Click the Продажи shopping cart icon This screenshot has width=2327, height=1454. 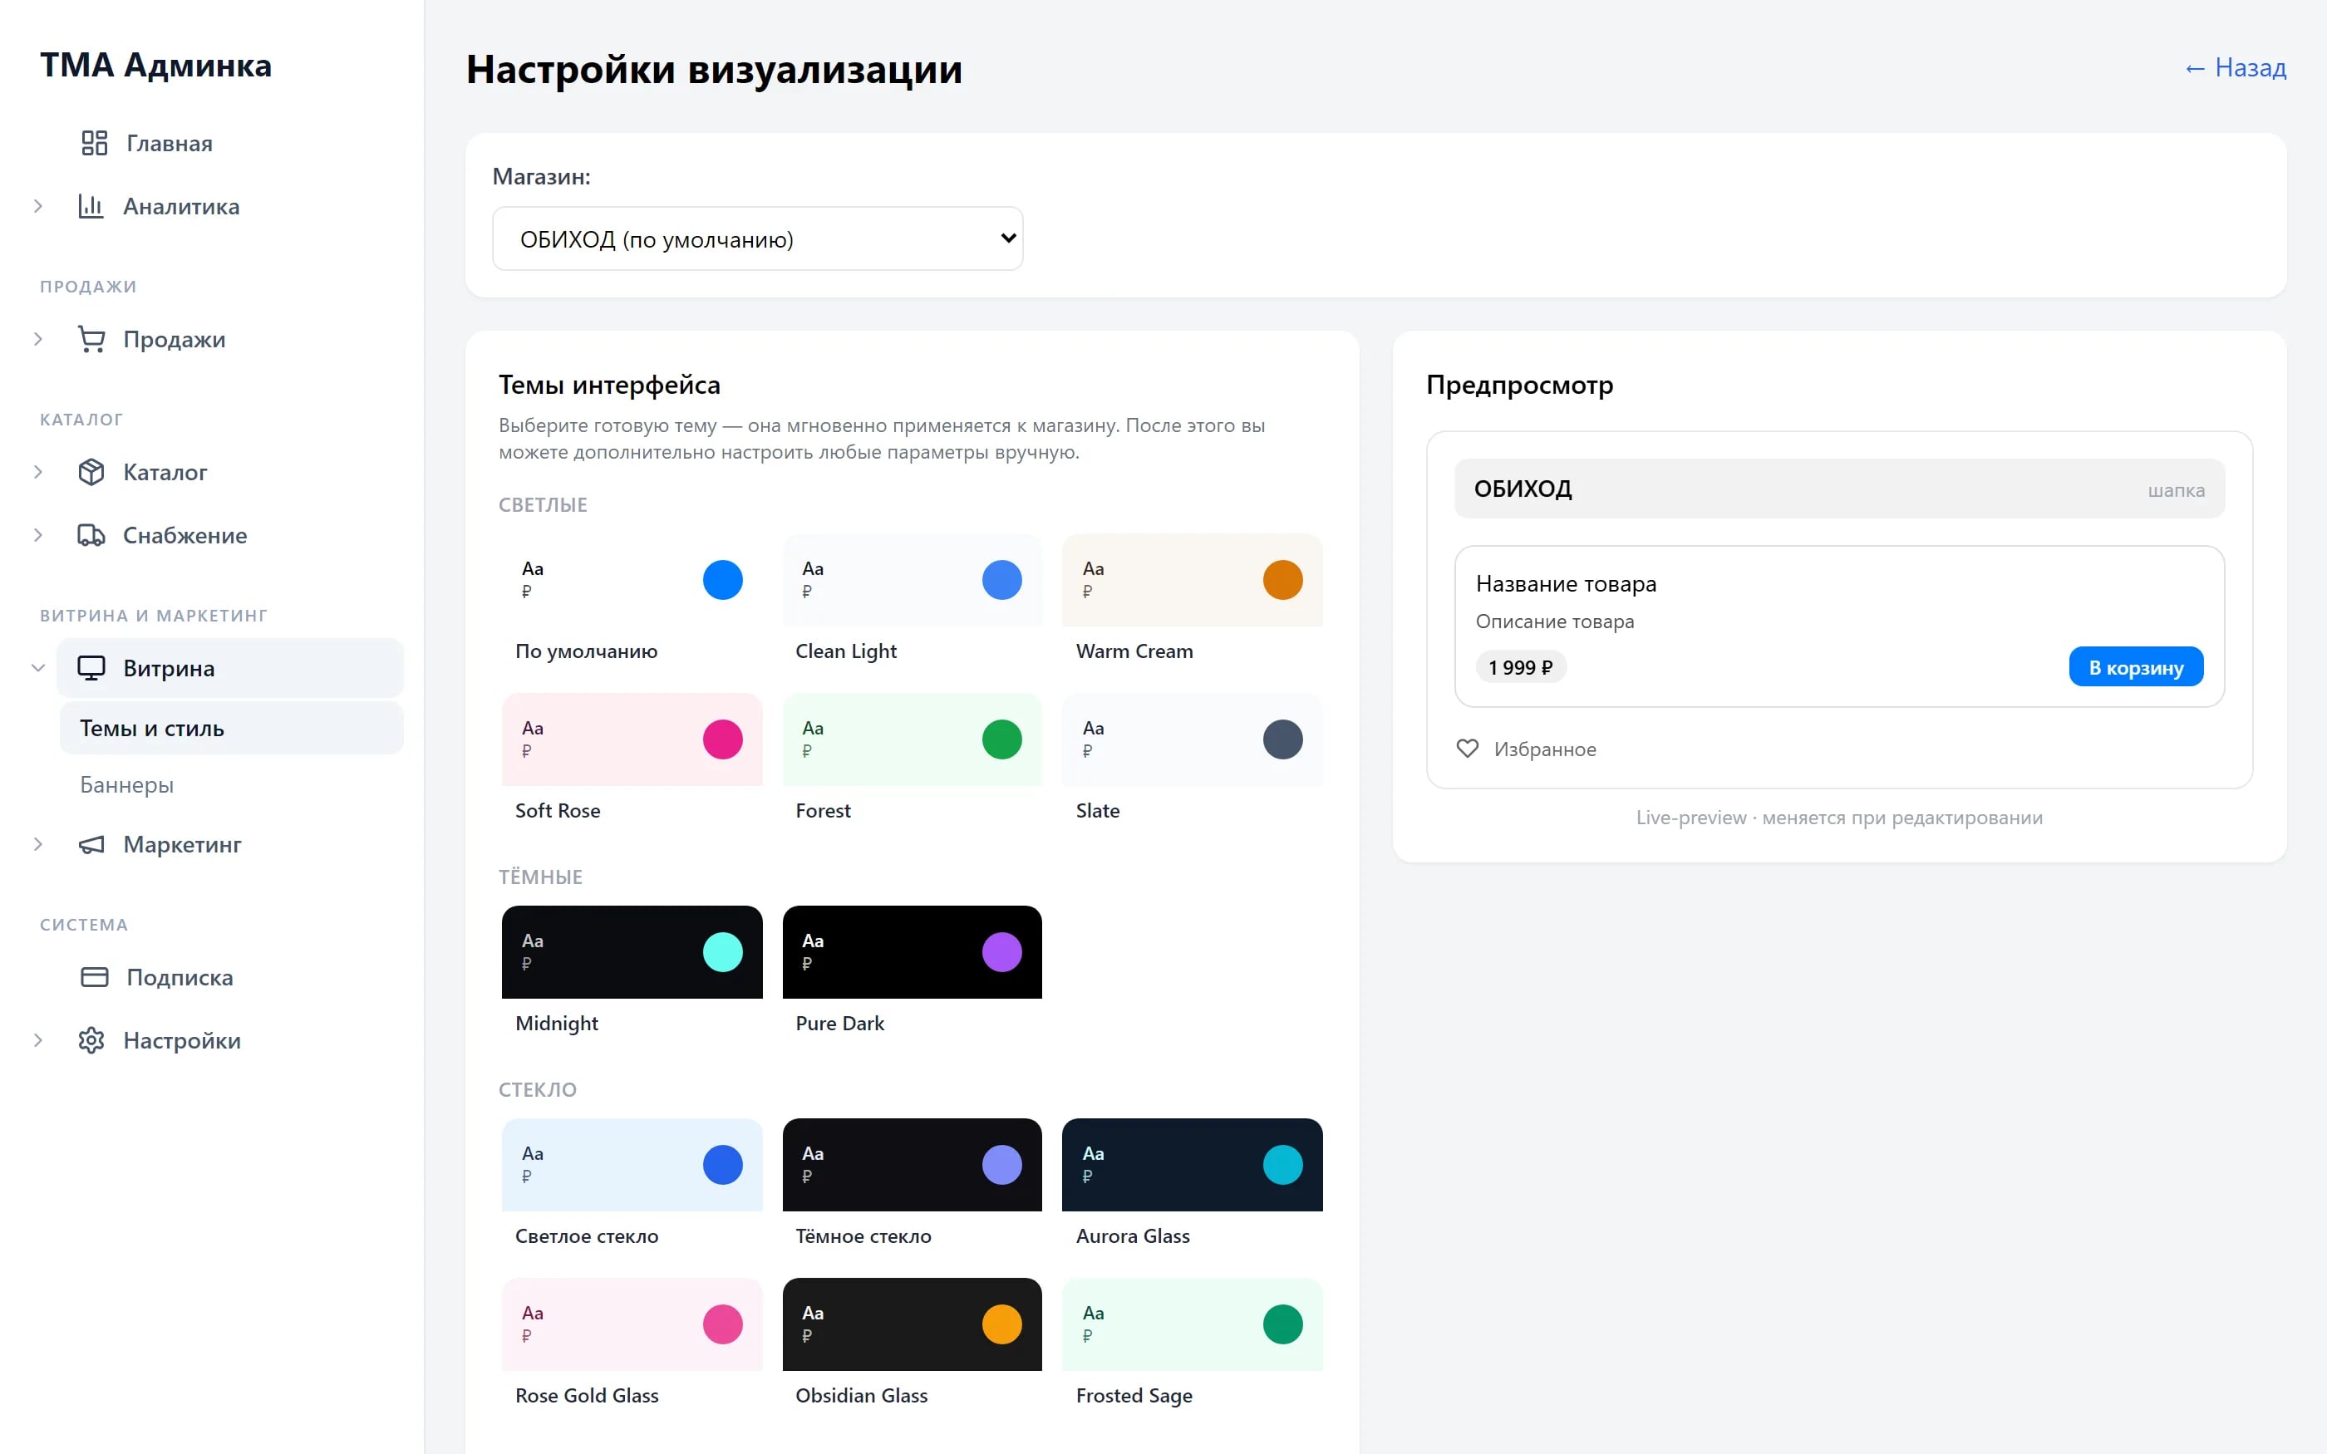91,338
